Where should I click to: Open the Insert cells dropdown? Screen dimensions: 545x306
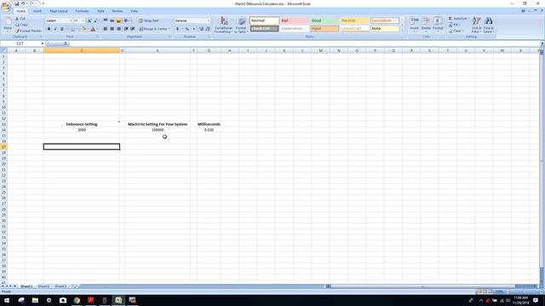pos(415,25)
